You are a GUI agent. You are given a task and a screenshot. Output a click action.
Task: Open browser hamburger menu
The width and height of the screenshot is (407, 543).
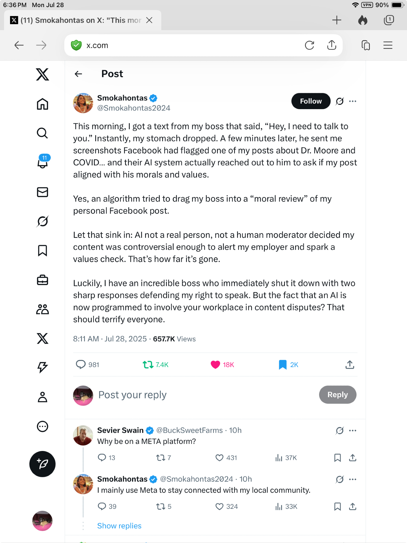388,45
